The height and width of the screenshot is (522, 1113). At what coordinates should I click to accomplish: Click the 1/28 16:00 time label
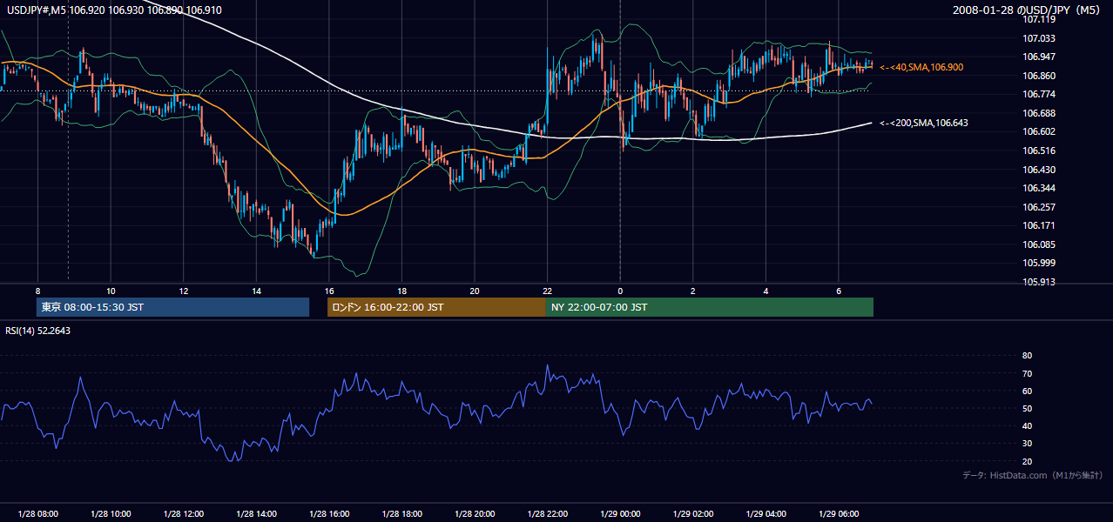[328, 513]
